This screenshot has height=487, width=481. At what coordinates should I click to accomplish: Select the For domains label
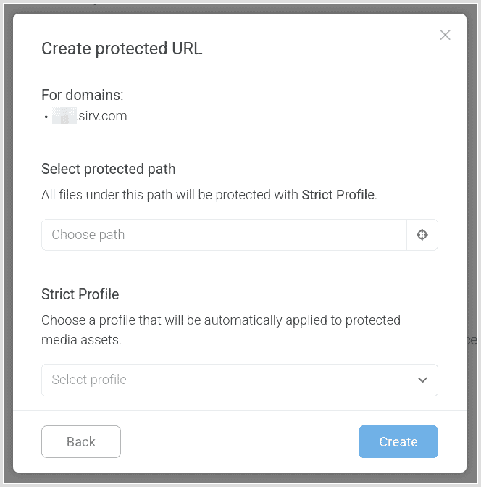coord(83,95)
